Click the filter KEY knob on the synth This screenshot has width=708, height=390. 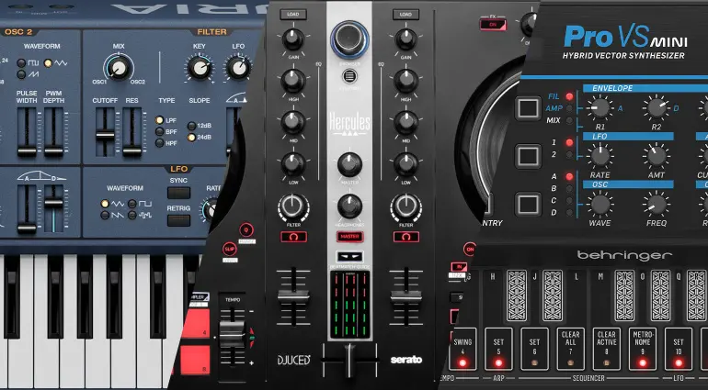tap(200, 68)
